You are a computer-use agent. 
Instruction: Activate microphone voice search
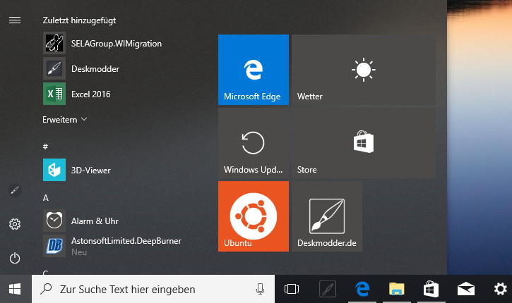pos(260,289)
